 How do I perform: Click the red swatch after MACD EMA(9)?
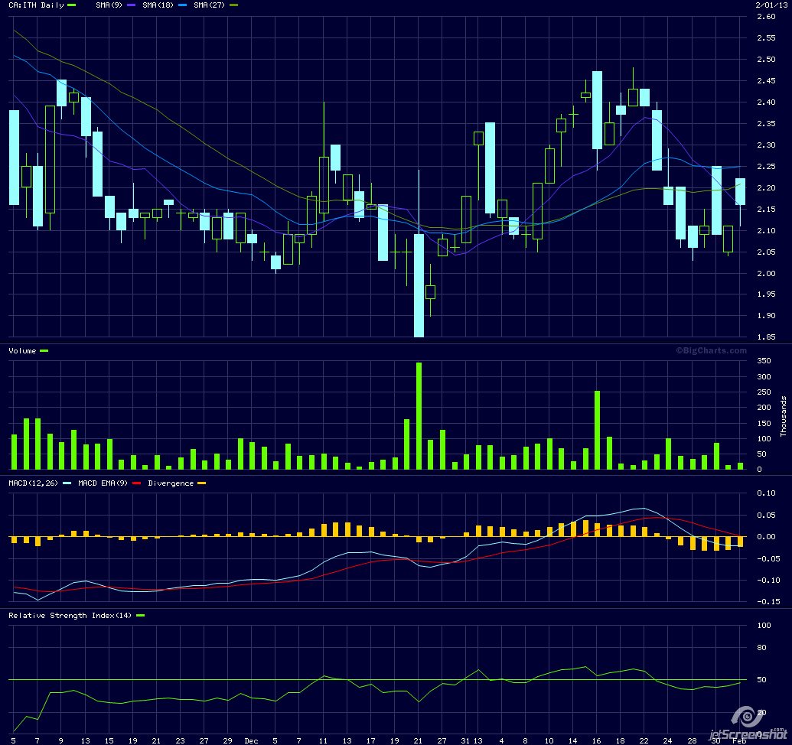point(137,483)
